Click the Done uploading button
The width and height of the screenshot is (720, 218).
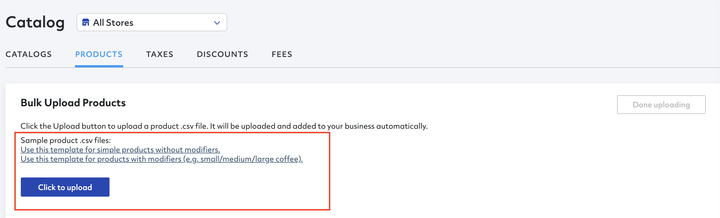pos(661,105)
